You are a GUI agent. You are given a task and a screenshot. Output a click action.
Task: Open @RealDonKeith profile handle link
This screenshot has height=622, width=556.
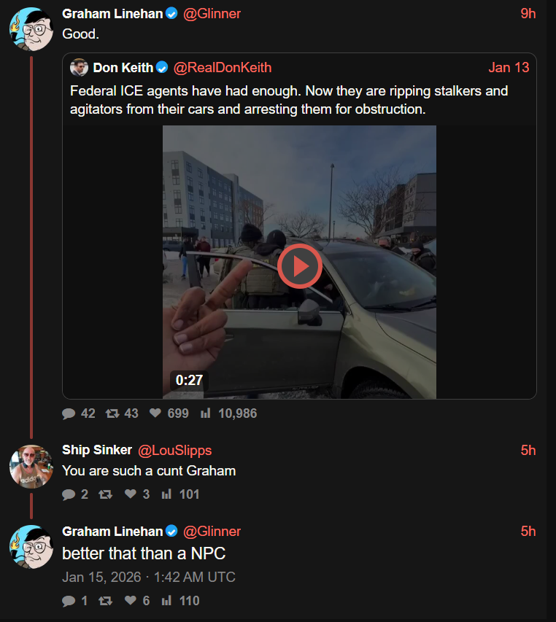click(x=223, y=68)
